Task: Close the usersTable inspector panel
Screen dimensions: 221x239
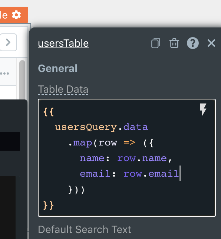Action: point(211,43)
